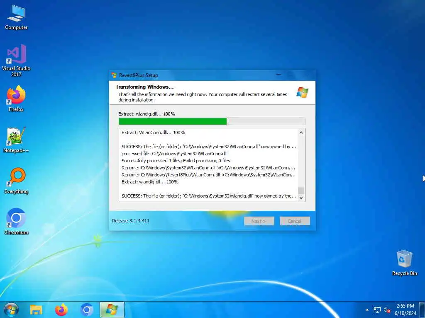Screen dimensions: 425x318
Task: Select the Everything search desktop shortcut
Action: [x=16, y=181]
